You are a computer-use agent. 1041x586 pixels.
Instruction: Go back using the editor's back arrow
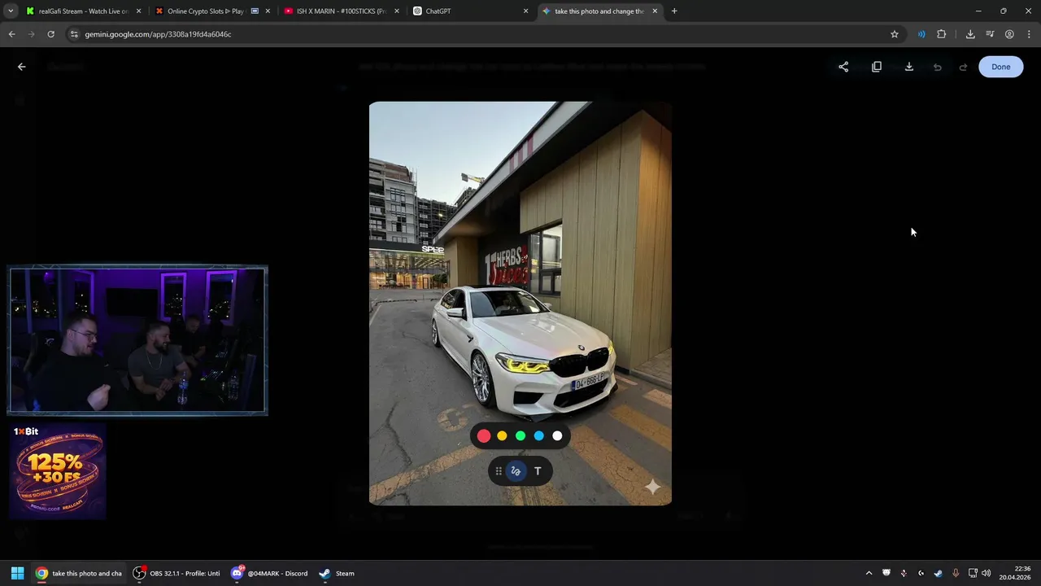pyautogui.click(x=22, y=67)
